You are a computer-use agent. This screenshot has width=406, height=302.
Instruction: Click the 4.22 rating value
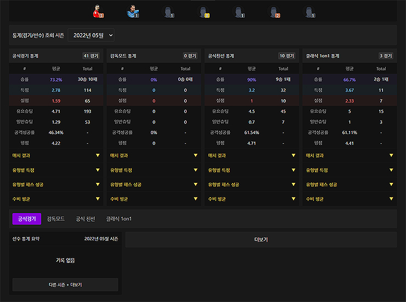[x=56, y=143]
